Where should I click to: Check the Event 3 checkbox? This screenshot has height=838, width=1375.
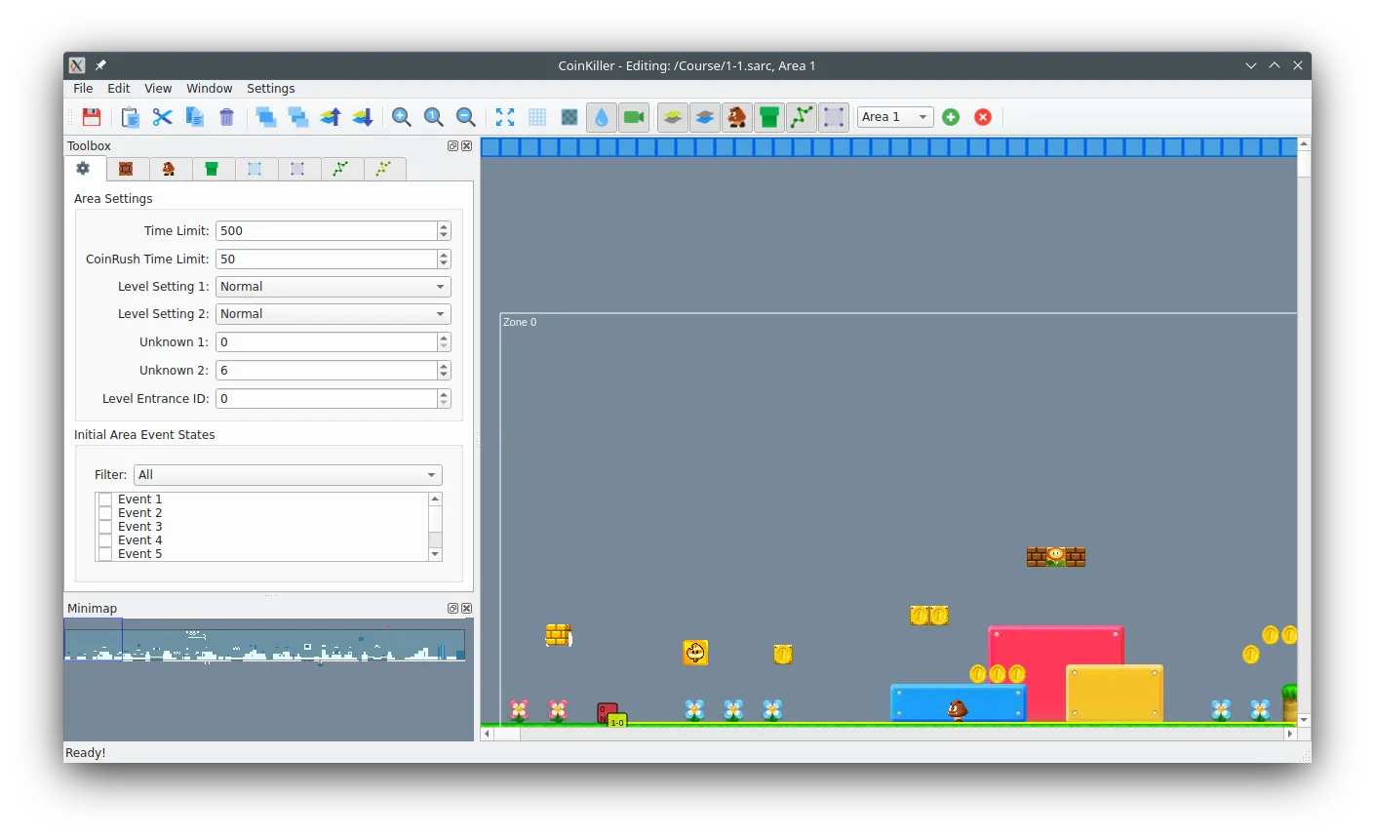[x=105, y=527]
